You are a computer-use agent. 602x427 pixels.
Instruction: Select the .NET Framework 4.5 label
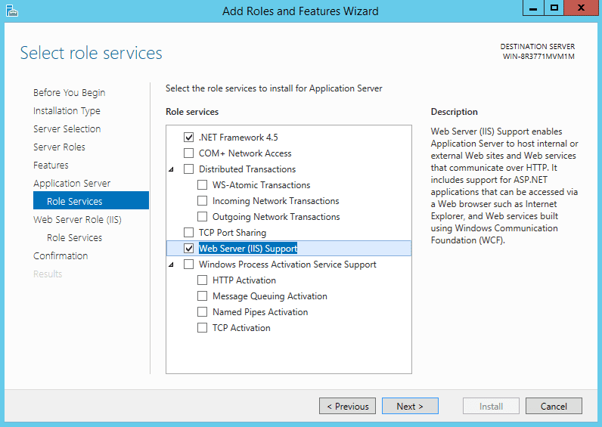click(238, 138)
